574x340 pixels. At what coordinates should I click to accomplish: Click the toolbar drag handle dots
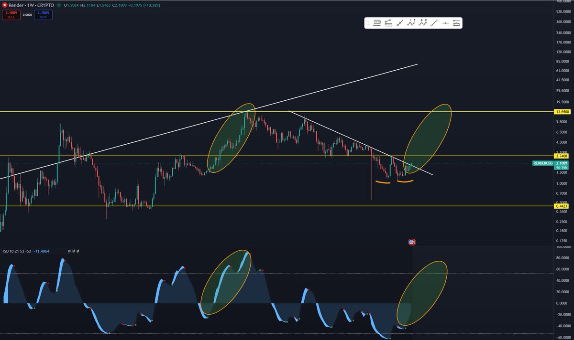click(367, 22)
